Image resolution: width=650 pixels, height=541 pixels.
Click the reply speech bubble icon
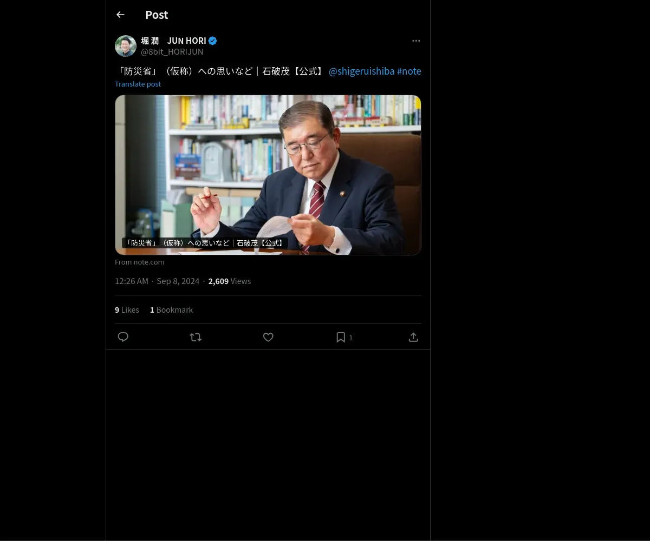(123, 337)
